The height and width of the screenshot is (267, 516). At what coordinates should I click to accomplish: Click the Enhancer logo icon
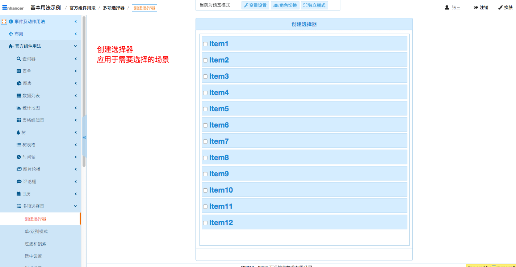pos(5,7)
